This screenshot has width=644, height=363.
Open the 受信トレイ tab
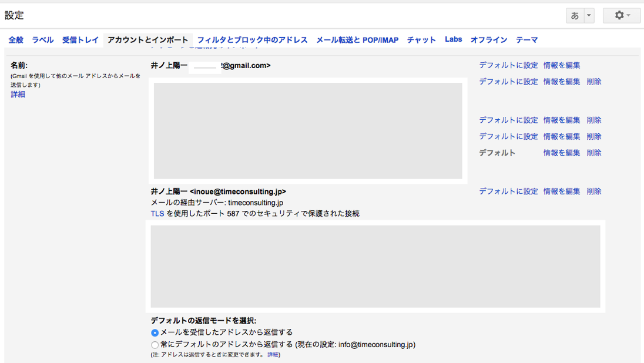pos(80,40)
